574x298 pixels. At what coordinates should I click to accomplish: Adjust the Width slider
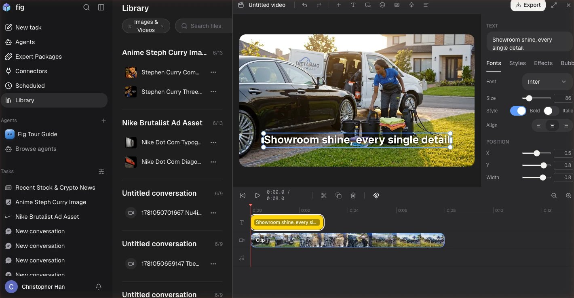536,178
